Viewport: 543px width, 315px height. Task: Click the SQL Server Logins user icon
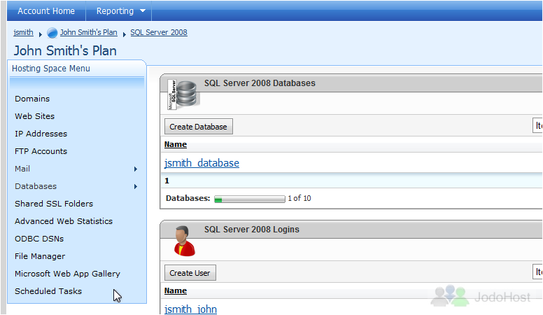pyautogui.click(x=184, y=241)
